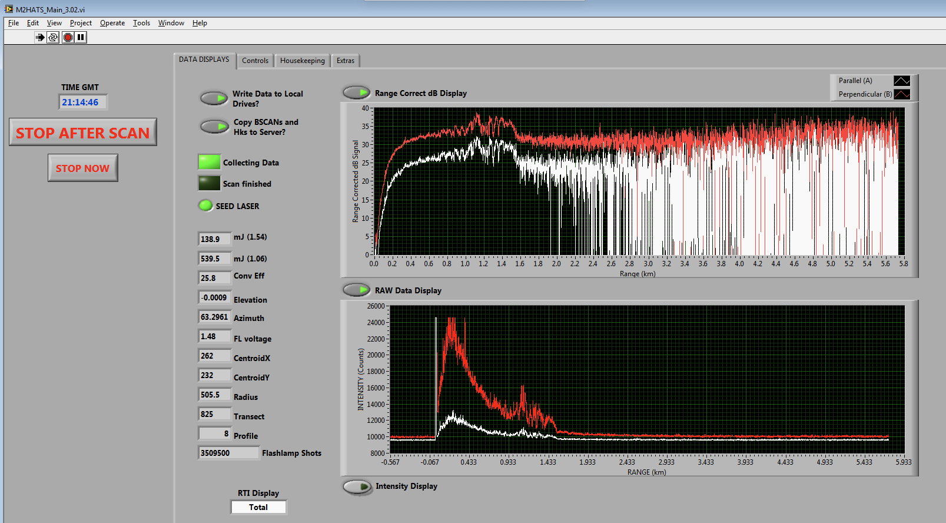Image resolution: width=946 pixels, height=523 pixels.
Task: Open the Operate menu
Action: tap(112, 23)
